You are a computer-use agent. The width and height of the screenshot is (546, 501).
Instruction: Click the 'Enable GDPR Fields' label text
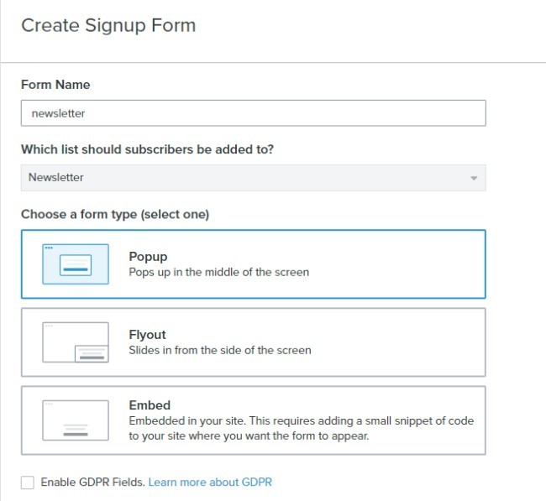click(93, 483)
